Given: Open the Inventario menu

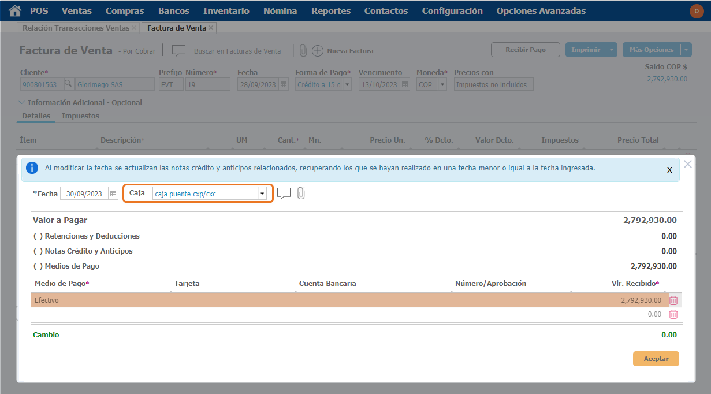Looking at the screenshot, I should [226, 11].
